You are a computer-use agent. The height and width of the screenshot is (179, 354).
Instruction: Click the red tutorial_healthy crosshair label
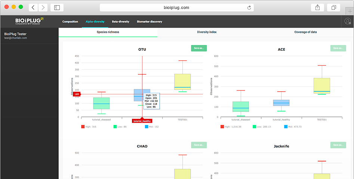(x=142, y=121)
